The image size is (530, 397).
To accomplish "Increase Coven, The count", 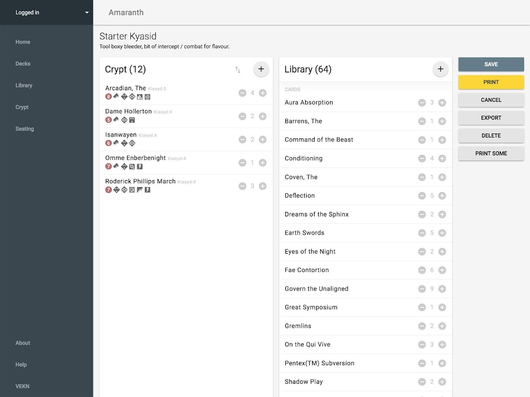I will point(442,177).
